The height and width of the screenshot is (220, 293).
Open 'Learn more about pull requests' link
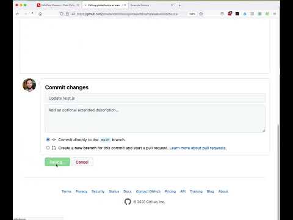coord(198,148)
